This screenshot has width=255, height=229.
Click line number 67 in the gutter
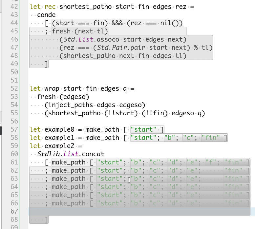(14, 211)
